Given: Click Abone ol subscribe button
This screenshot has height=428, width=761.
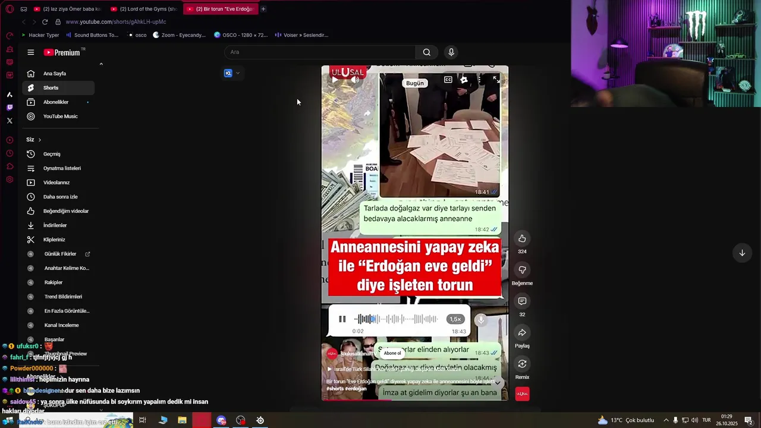Looking at the screenshot, I should click(392, 353).
